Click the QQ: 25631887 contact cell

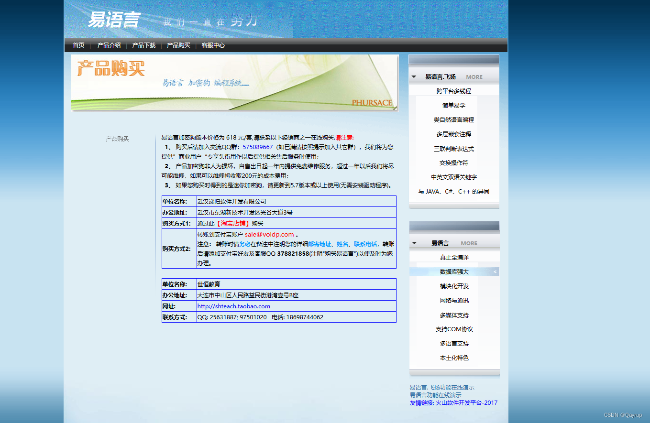(x=297, y=317)
